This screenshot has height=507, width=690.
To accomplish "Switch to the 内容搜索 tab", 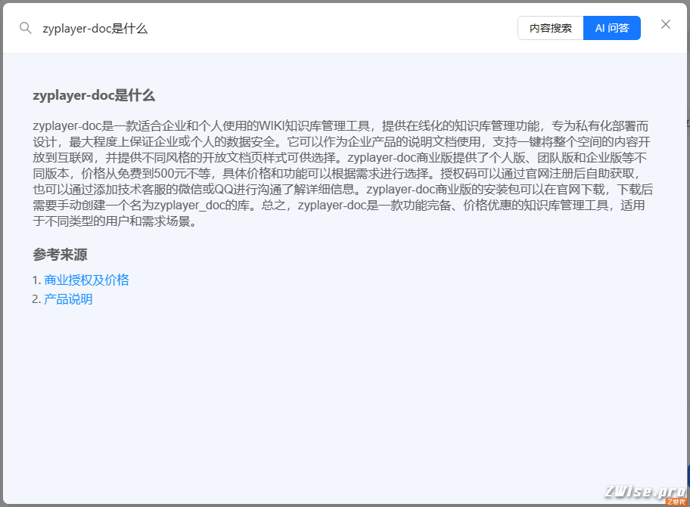I will click(x=551, y=28).
